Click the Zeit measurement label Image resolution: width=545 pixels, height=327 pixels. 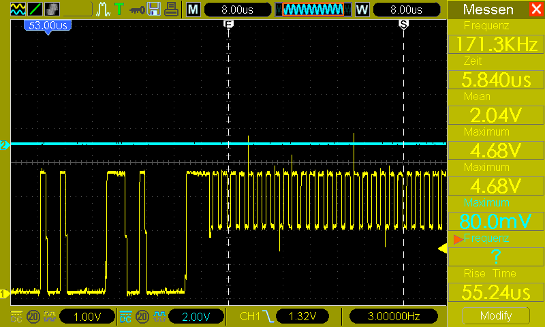pyautogui.click(x=473, y=61)
